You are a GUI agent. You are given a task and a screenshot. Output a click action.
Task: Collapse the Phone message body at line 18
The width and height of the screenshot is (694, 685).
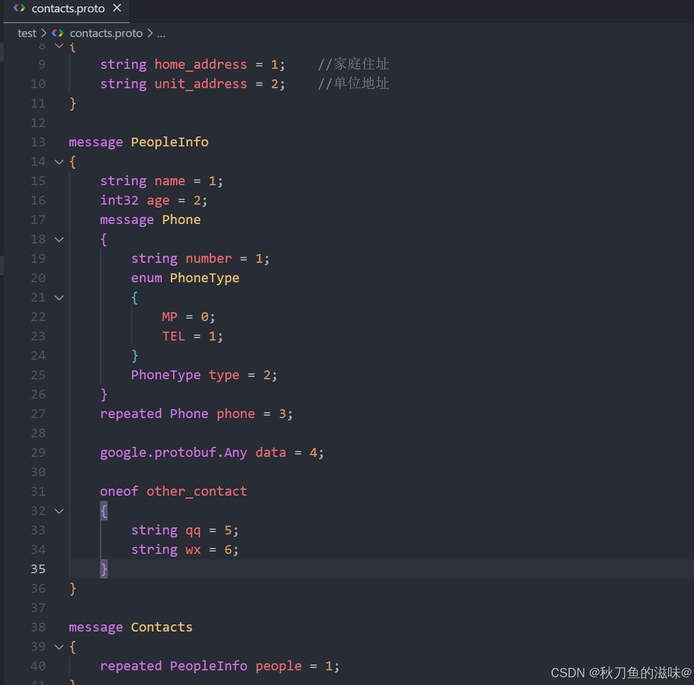(x=58, y=239)
